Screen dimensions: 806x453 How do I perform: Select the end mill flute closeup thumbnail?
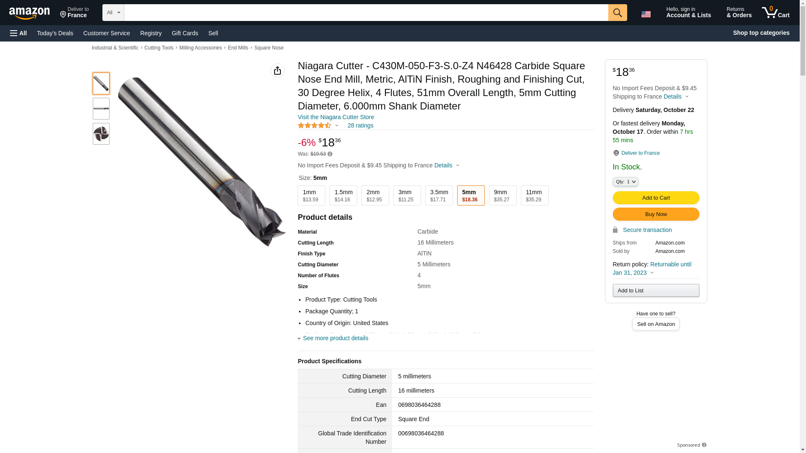(x=101, y=134)
